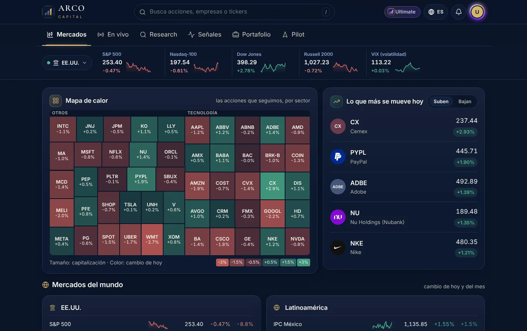The height and width of the screenshot is (331, 527).
Task: Select the GOOGL heat map tile
Action: coord(272,214)
